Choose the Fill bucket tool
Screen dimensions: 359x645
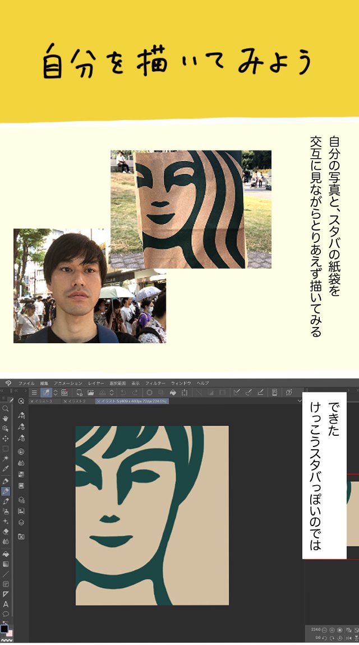click(x=6, y=554)
